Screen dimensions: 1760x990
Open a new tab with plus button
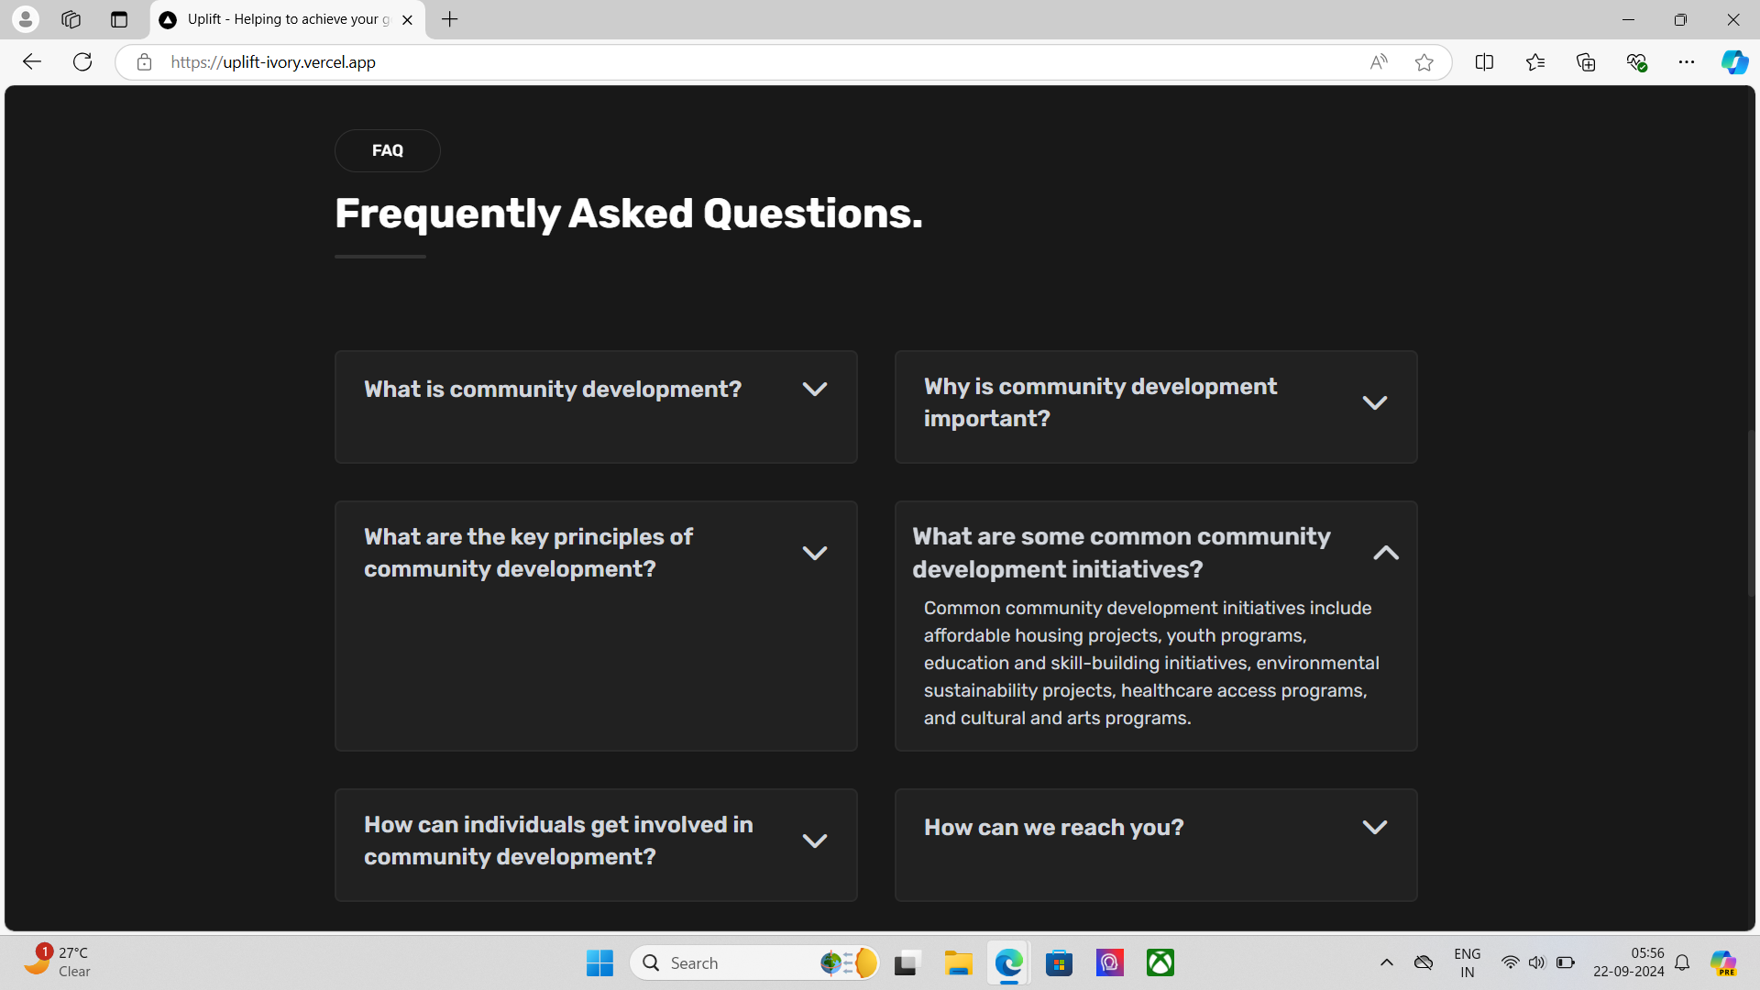[449, 19]
